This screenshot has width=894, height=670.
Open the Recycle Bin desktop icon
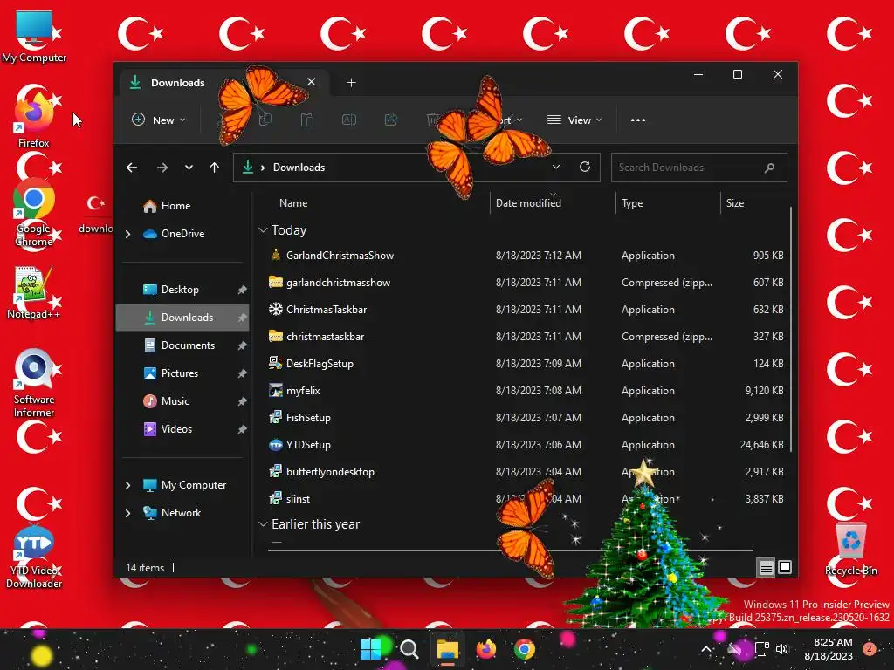[x=850, y=548]
